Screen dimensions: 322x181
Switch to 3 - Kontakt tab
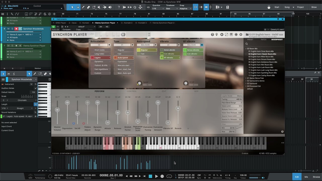84,23
